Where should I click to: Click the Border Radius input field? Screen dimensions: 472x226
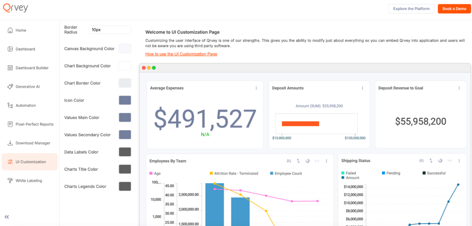(110, 30)
